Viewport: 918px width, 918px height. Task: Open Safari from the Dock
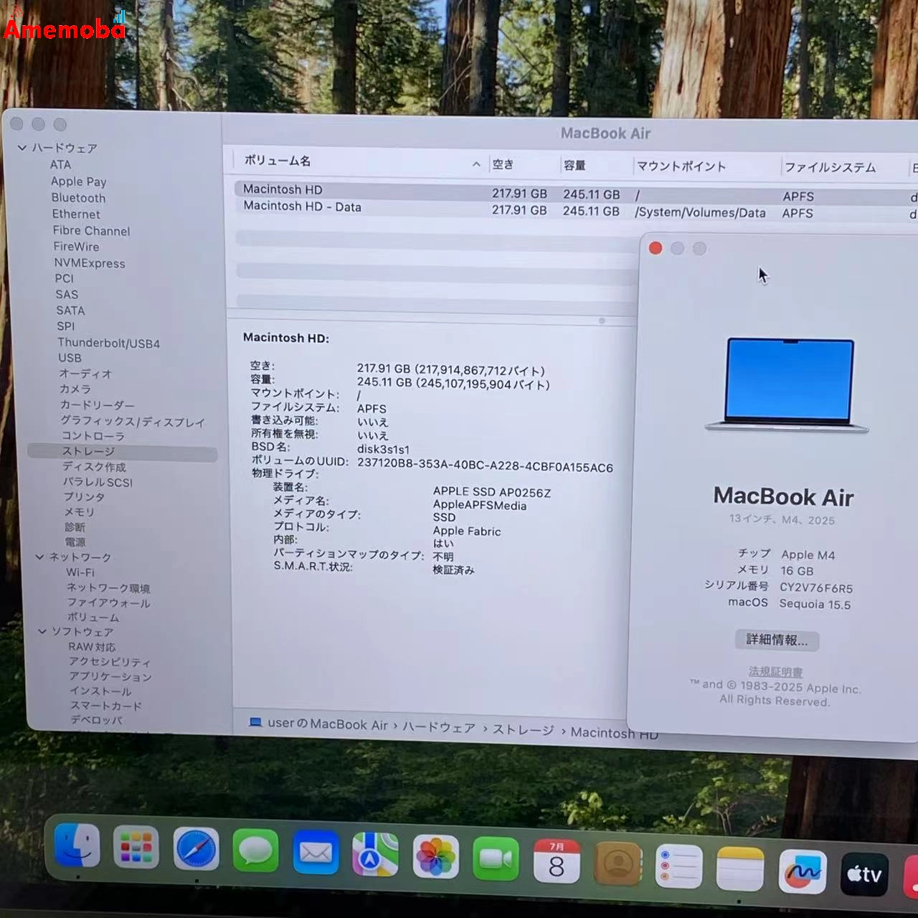coord(196,853)
